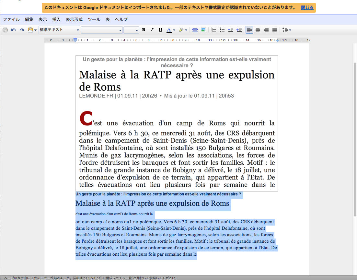Screen dimensions: 357x280
Task: Click the clipboard paste icon
Action: tap(30, 30)
